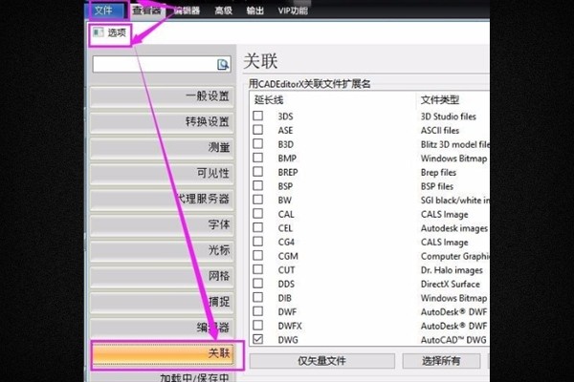The height and width of the screenshot is (382, 574).
Task: Enable the 3DS extension checkbox
Action: point(257,116)
